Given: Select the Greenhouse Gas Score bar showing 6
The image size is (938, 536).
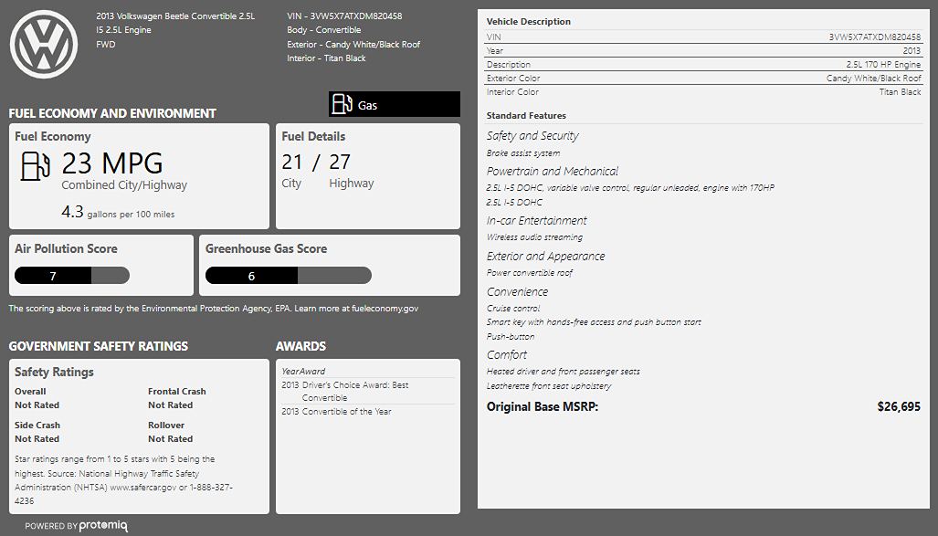Looking at the screenshot, I should [289, 275].
